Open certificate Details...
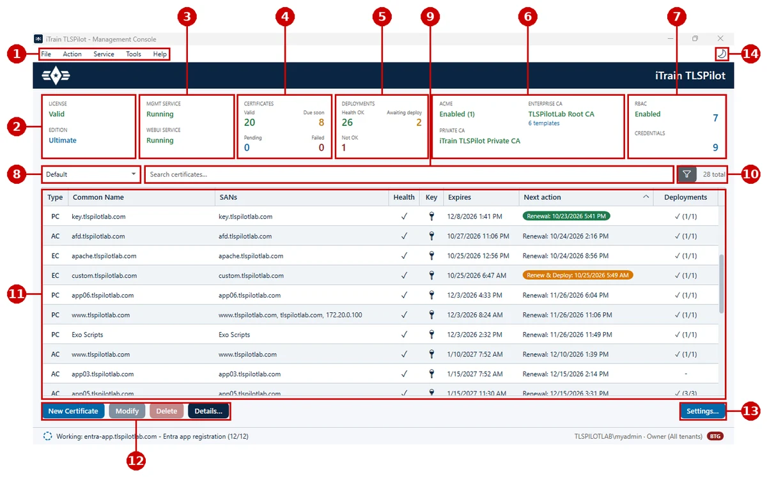The height and width of the screenshot is (477, 767). tap(208, 411)
